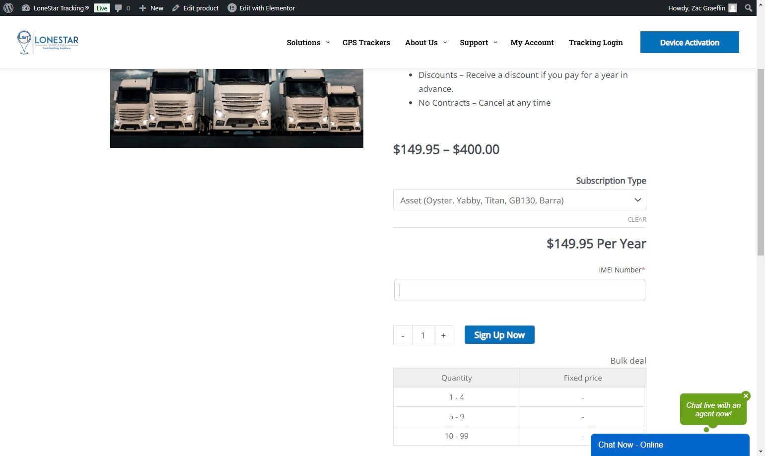Screen dimensions: 765x456
Task: Click Edit product in admin bar
Action: (x=201, y=8)
